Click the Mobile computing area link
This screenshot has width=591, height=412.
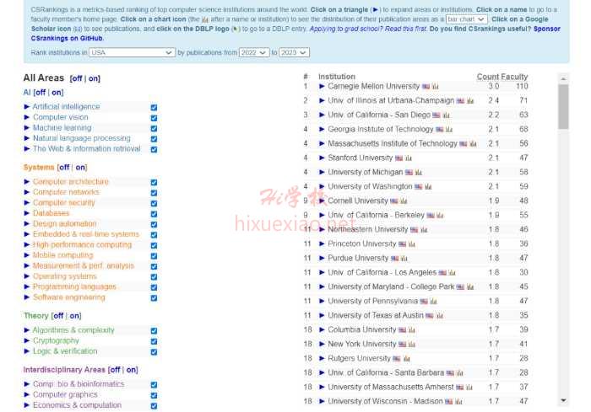click(63, 255)
